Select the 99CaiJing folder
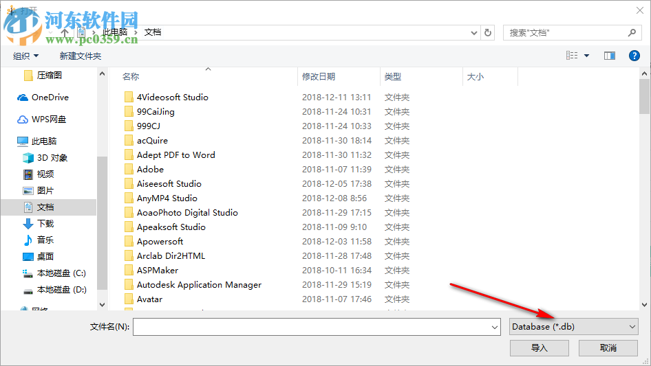This screenshot has width=651, height=366. coord(156,112)
